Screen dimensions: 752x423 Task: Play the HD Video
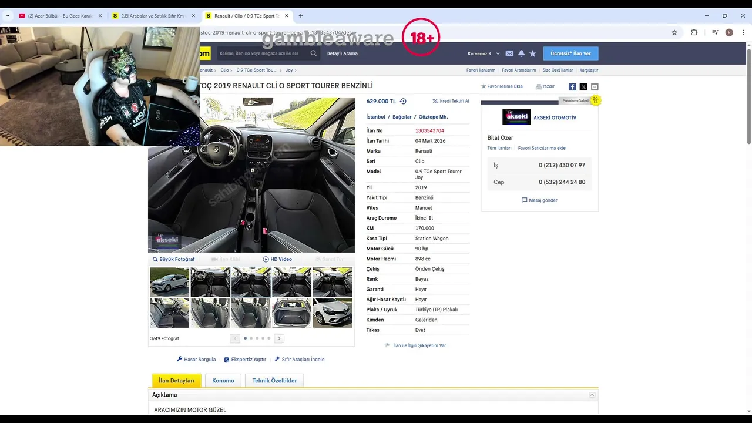pyautogui.click(x=277, y=259)
